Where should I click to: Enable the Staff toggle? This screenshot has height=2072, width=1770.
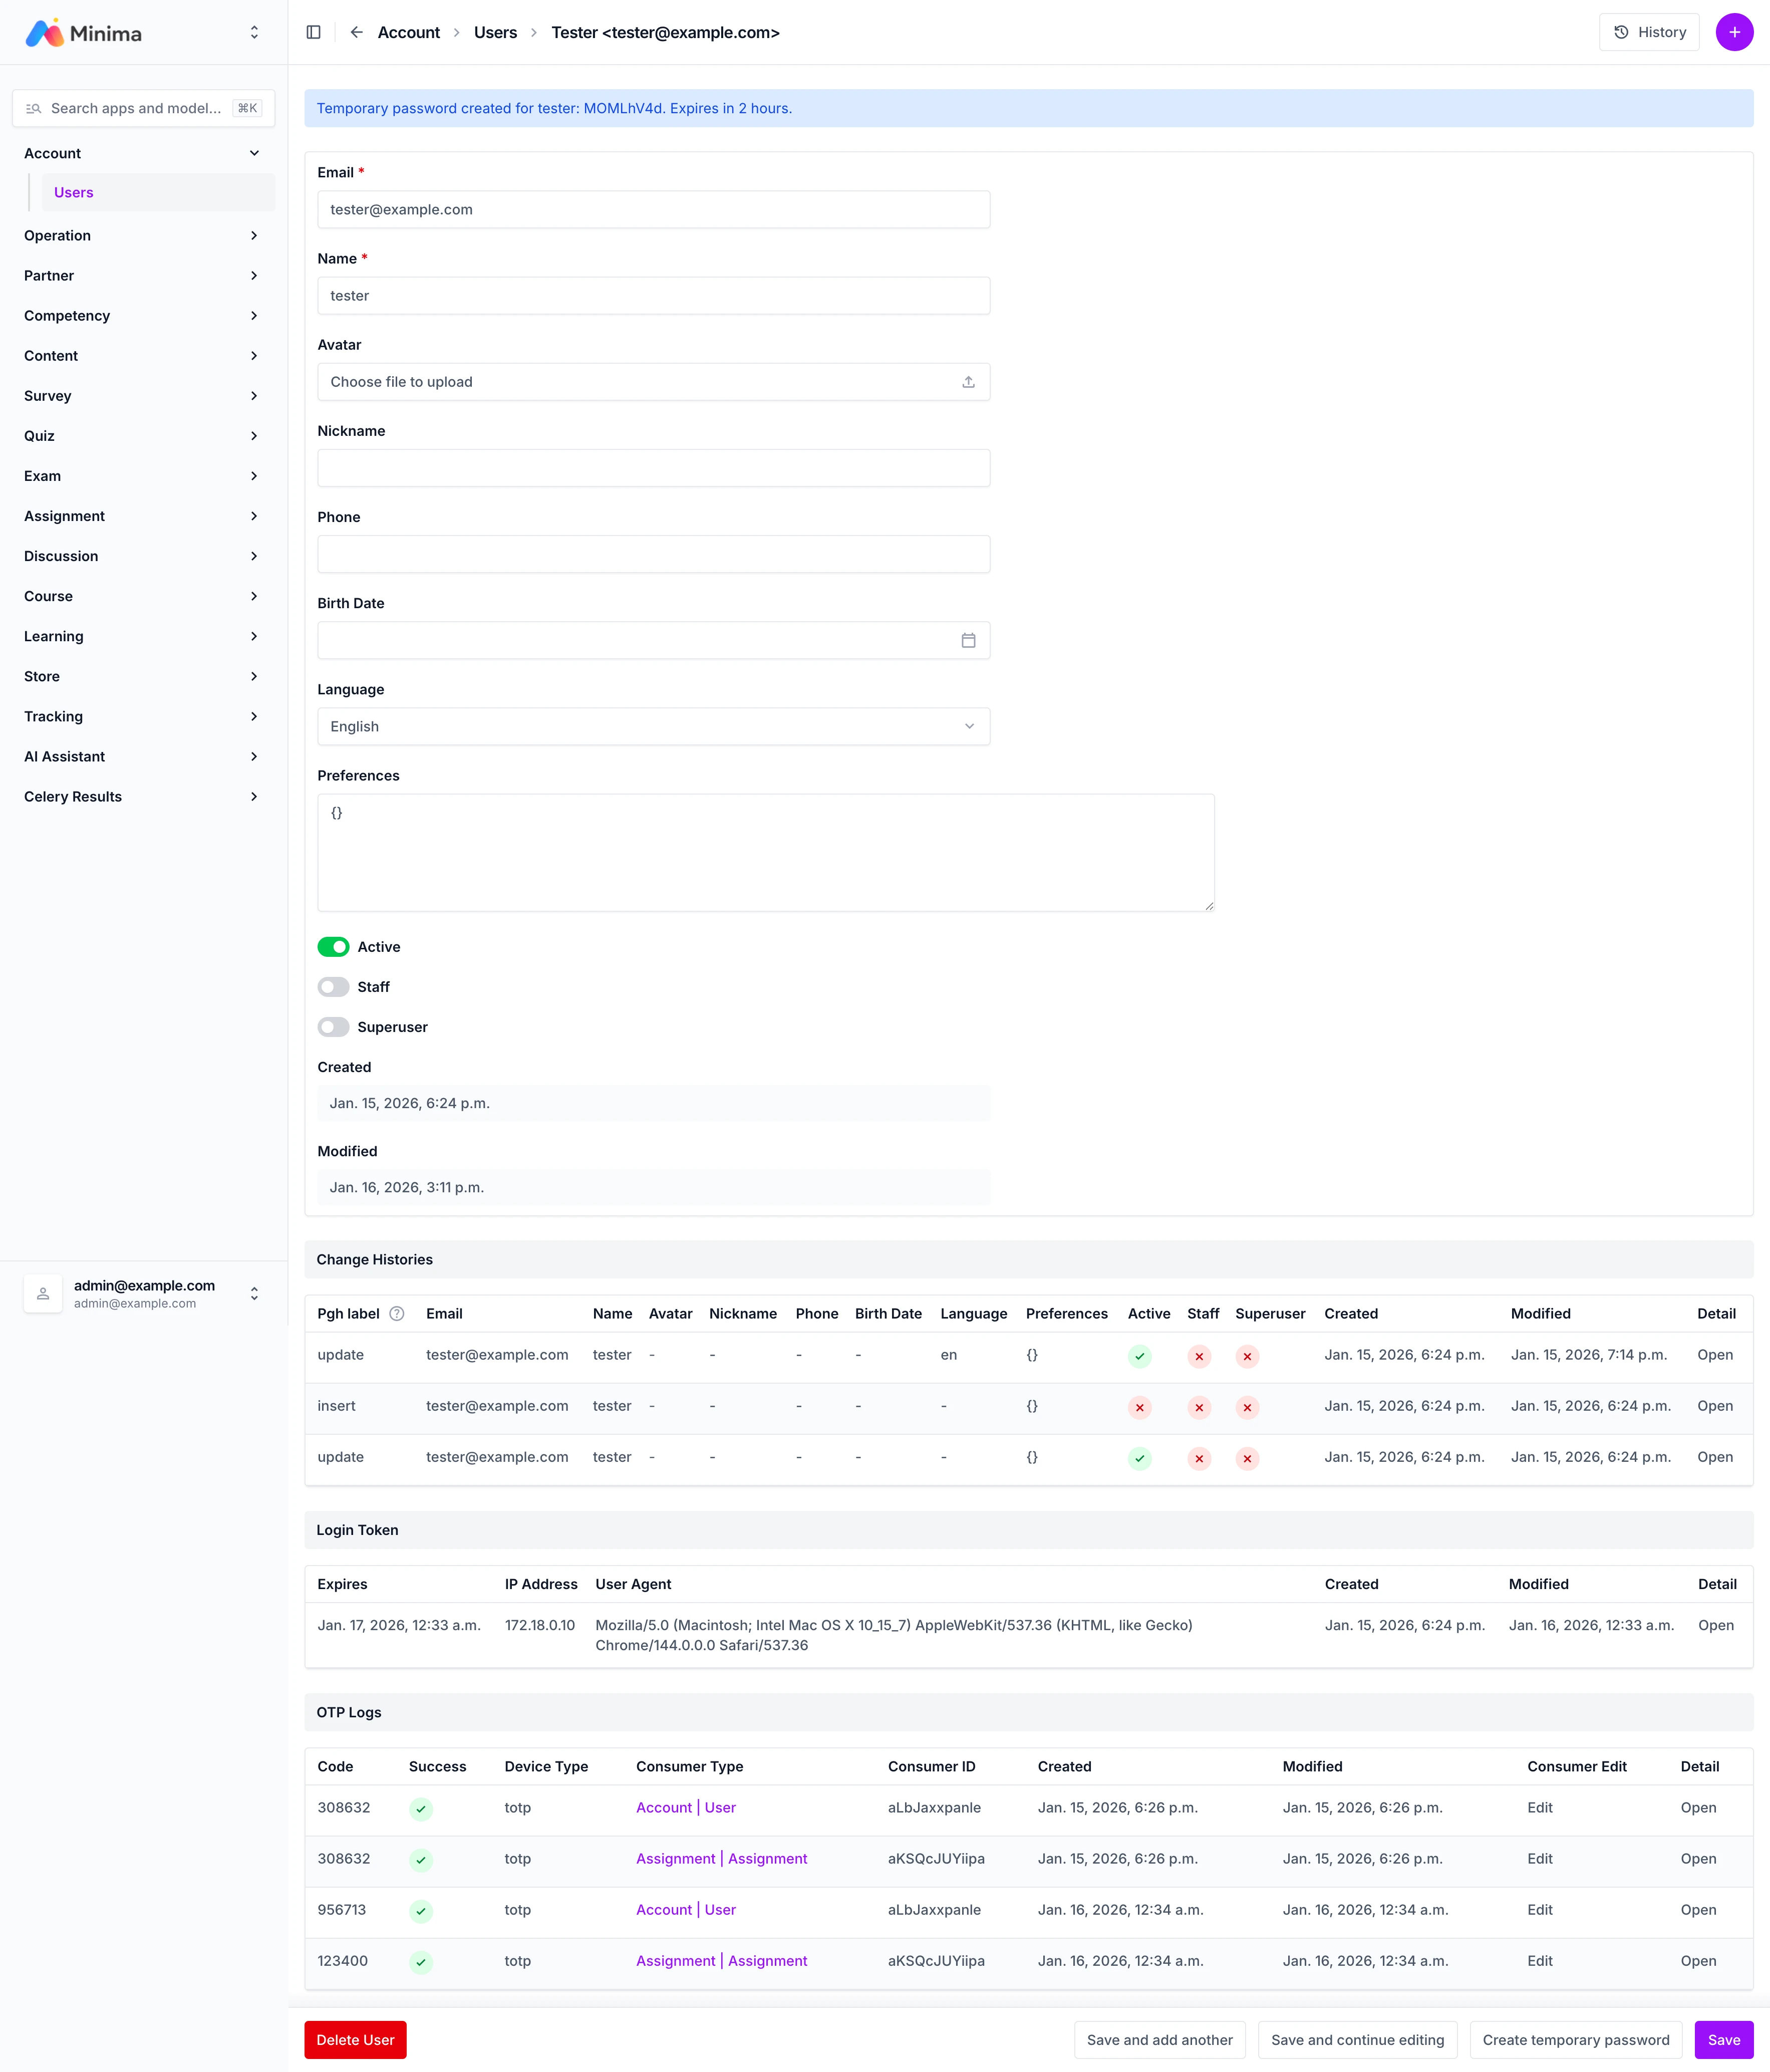pos(333,987)
